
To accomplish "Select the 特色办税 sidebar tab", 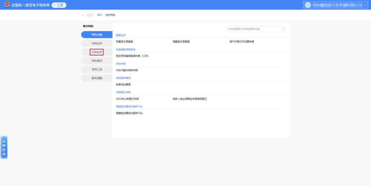I will tap(97, 35).
